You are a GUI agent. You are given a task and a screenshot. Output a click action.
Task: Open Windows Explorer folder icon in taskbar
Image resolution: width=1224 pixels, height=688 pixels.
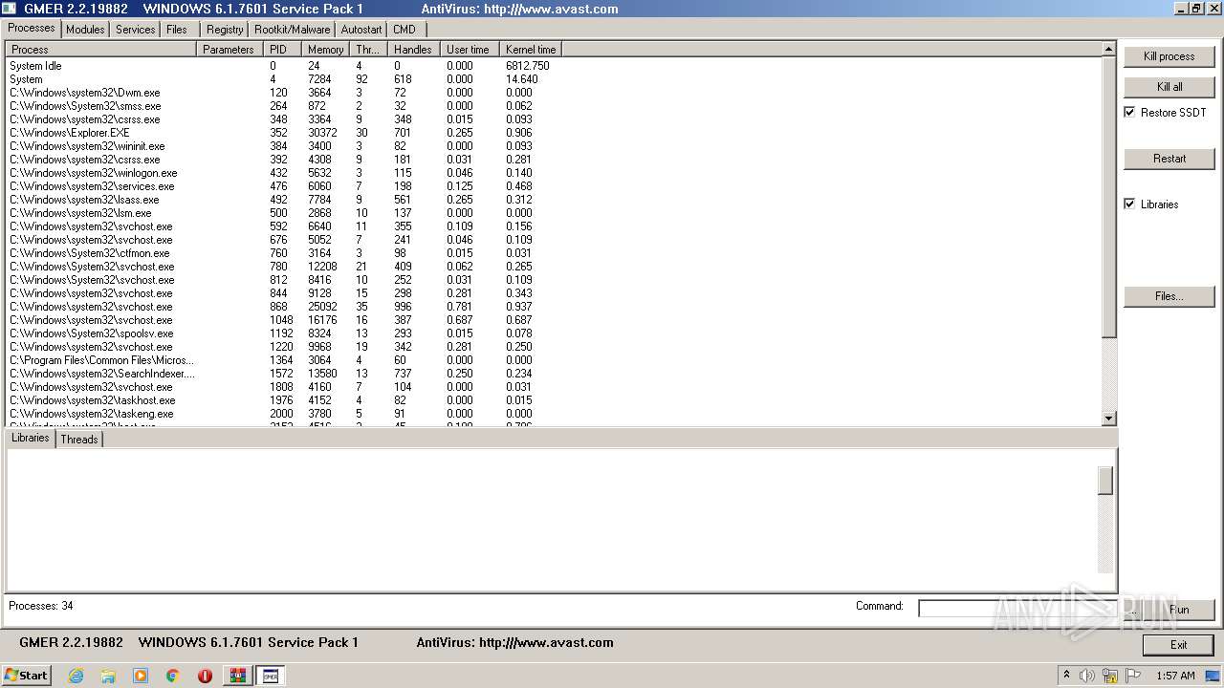108,676
